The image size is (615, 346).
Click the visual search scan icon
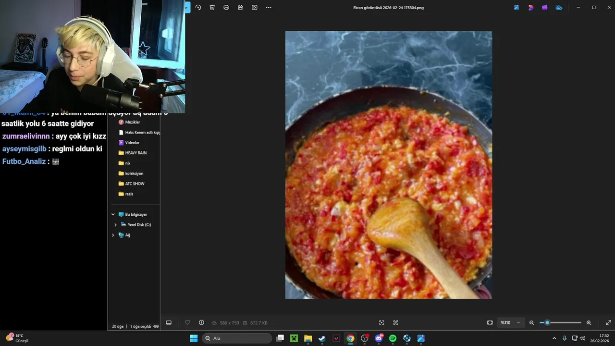pyautogui.click(x=381, y=322)
